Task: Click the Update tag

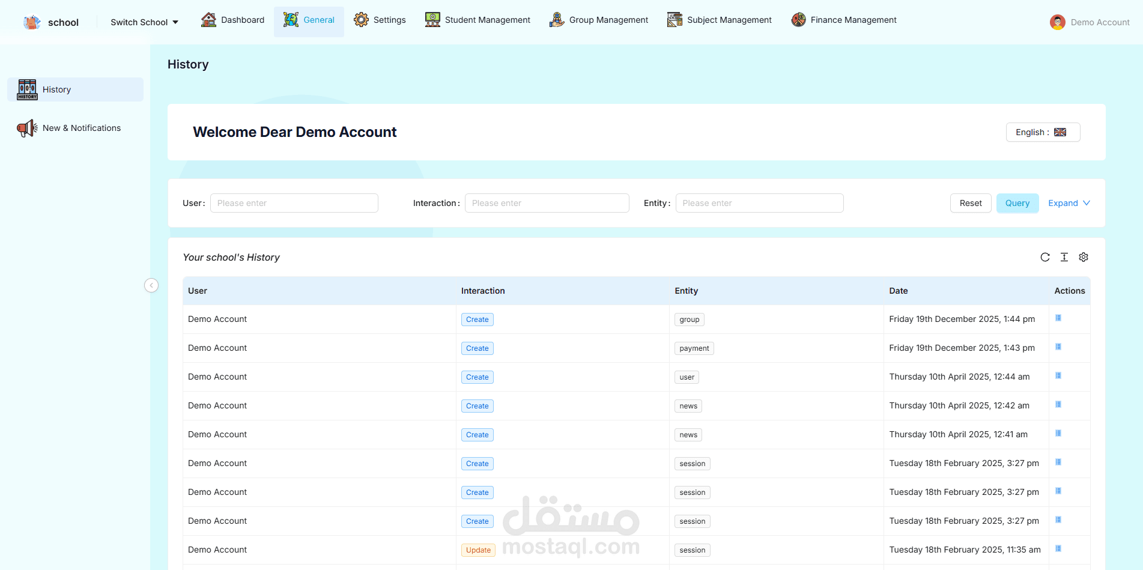Action: [x=478, y=550]
